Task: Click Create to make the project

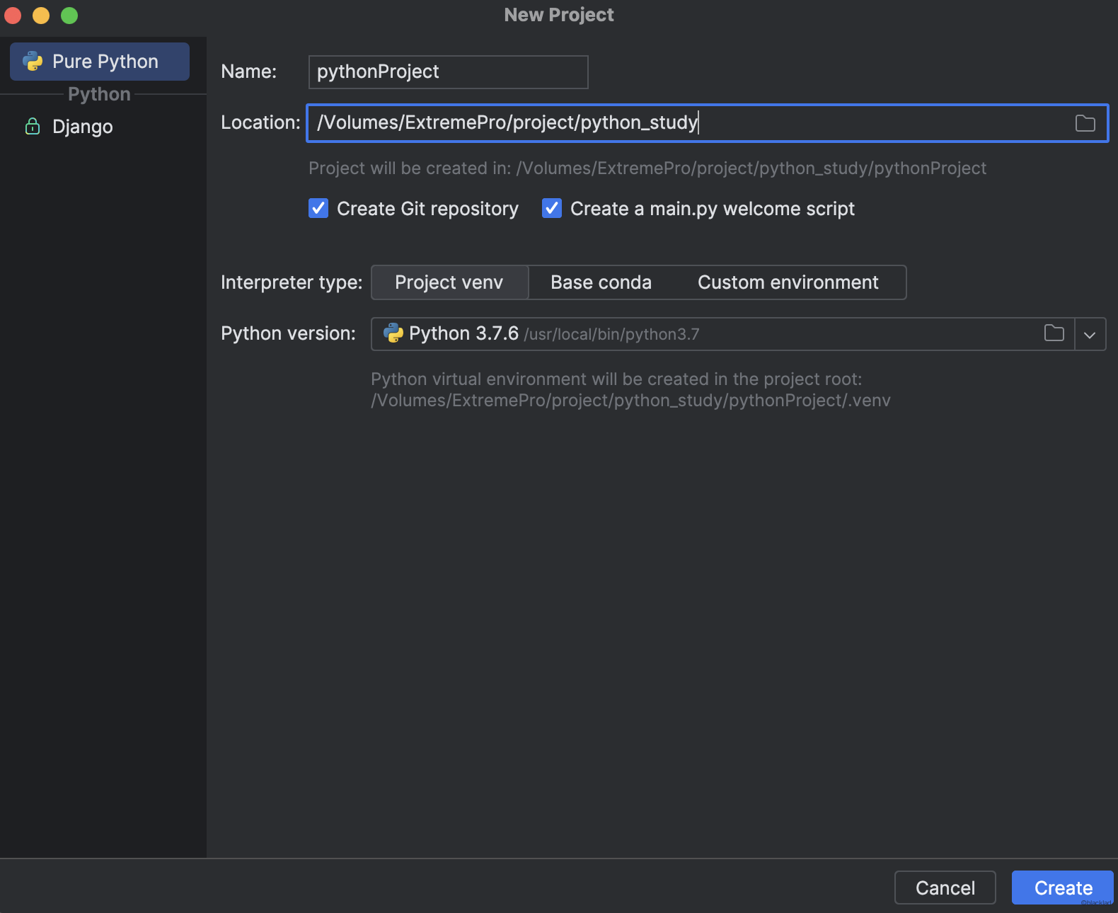Action: click(x=1063, y=888)
